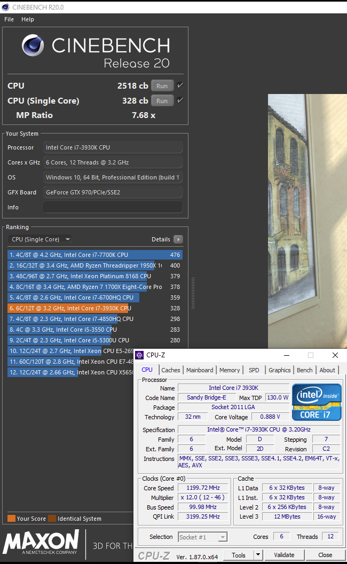Switch to the Mainboard tab in CPU-Z

[x=200, y=370]
